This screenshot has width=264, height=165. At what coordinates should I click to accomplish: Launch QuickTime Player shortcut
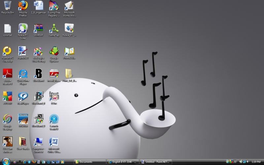pyautogui.click(x=23, y=77)
